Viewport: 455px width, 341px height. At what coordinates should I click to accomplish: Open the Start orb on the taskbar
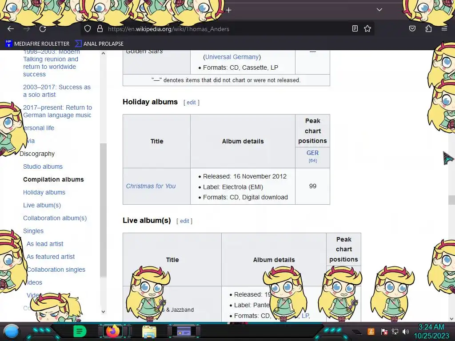(12, 331)
